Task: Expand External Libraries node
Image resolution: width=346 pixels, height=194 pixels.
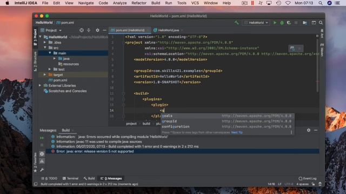Action: [40, 85]
